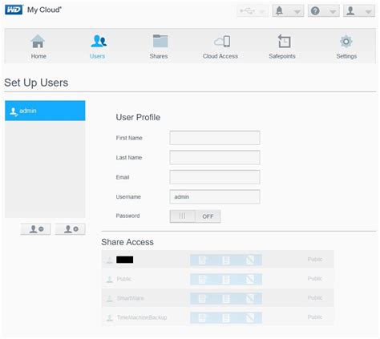
Task: Focus the Email field
Action: coord(215,177)
